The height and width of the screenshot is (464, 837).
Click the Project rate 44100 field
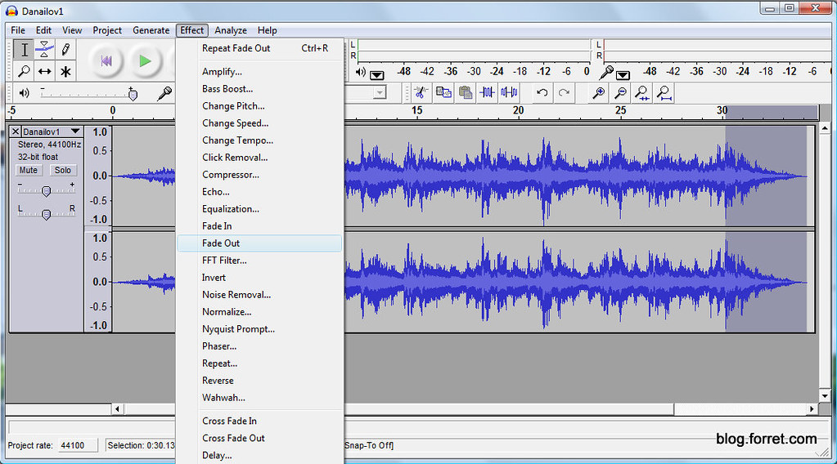pos(78,445)
